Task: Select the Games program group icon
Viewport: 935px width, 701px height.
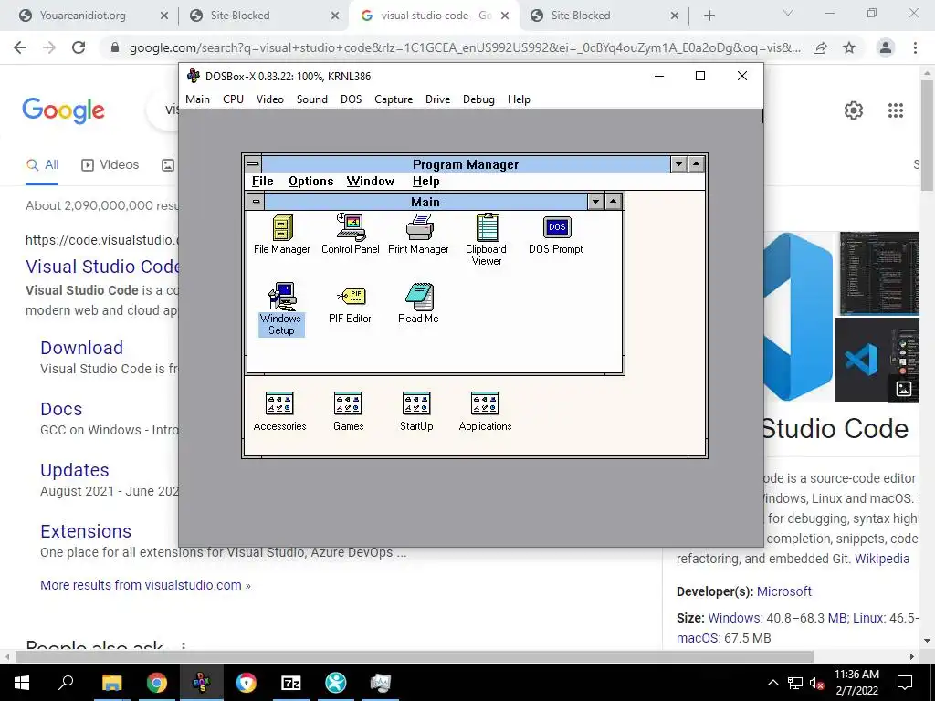Action: [x=348, y=412]
